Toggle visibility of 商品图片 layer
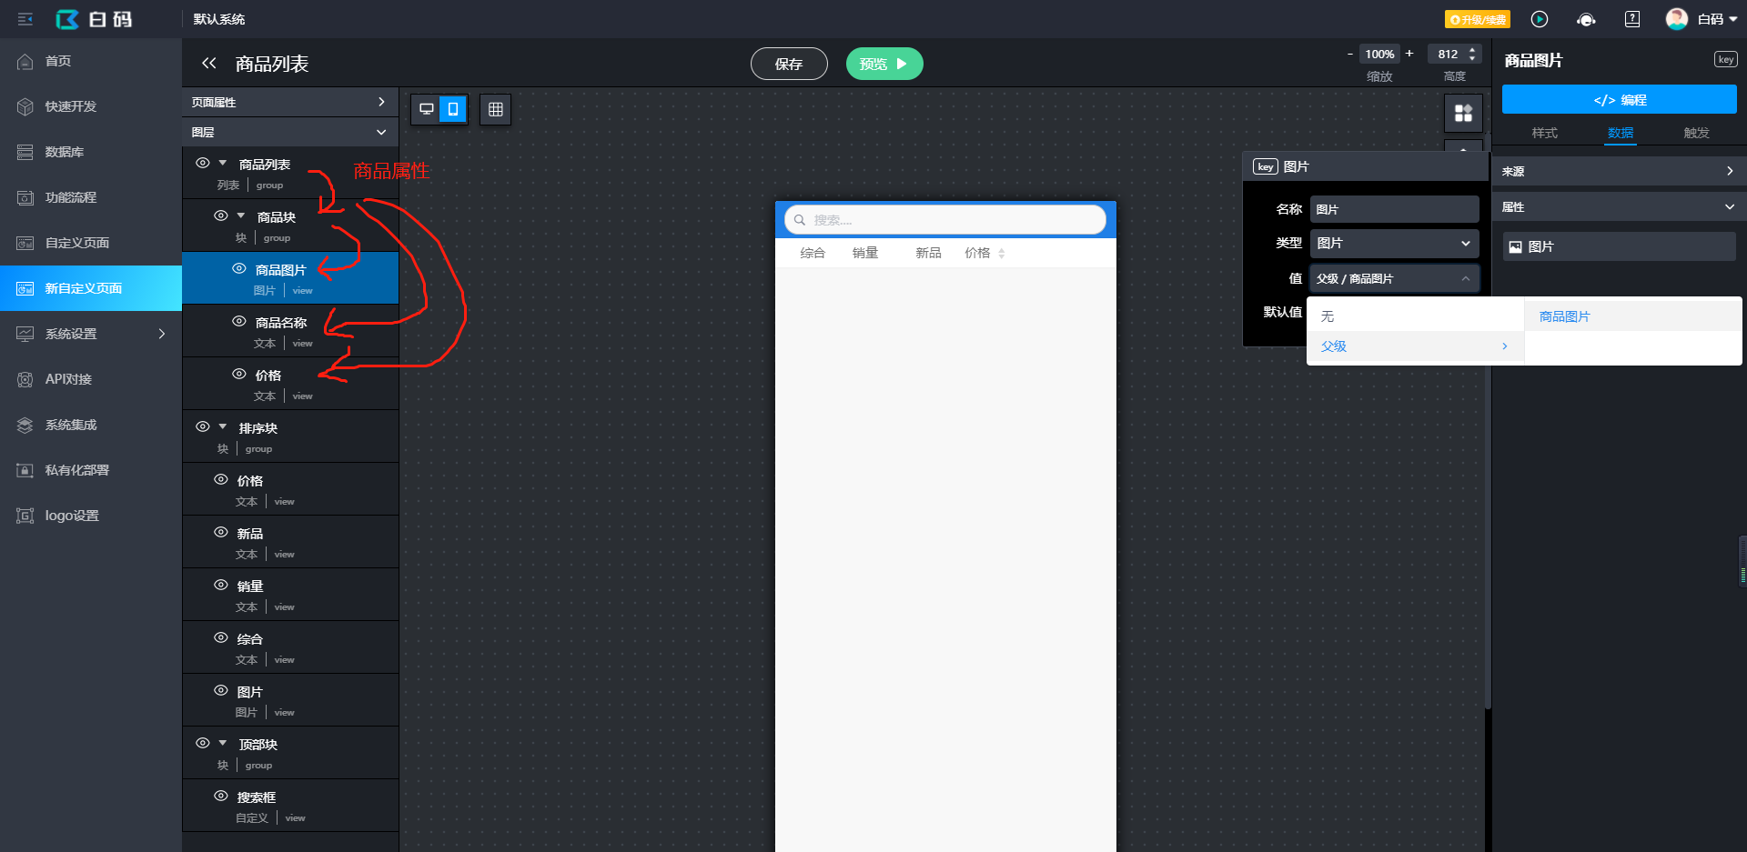The height and width of the screenshot is (852, 1747). [238, 269]
